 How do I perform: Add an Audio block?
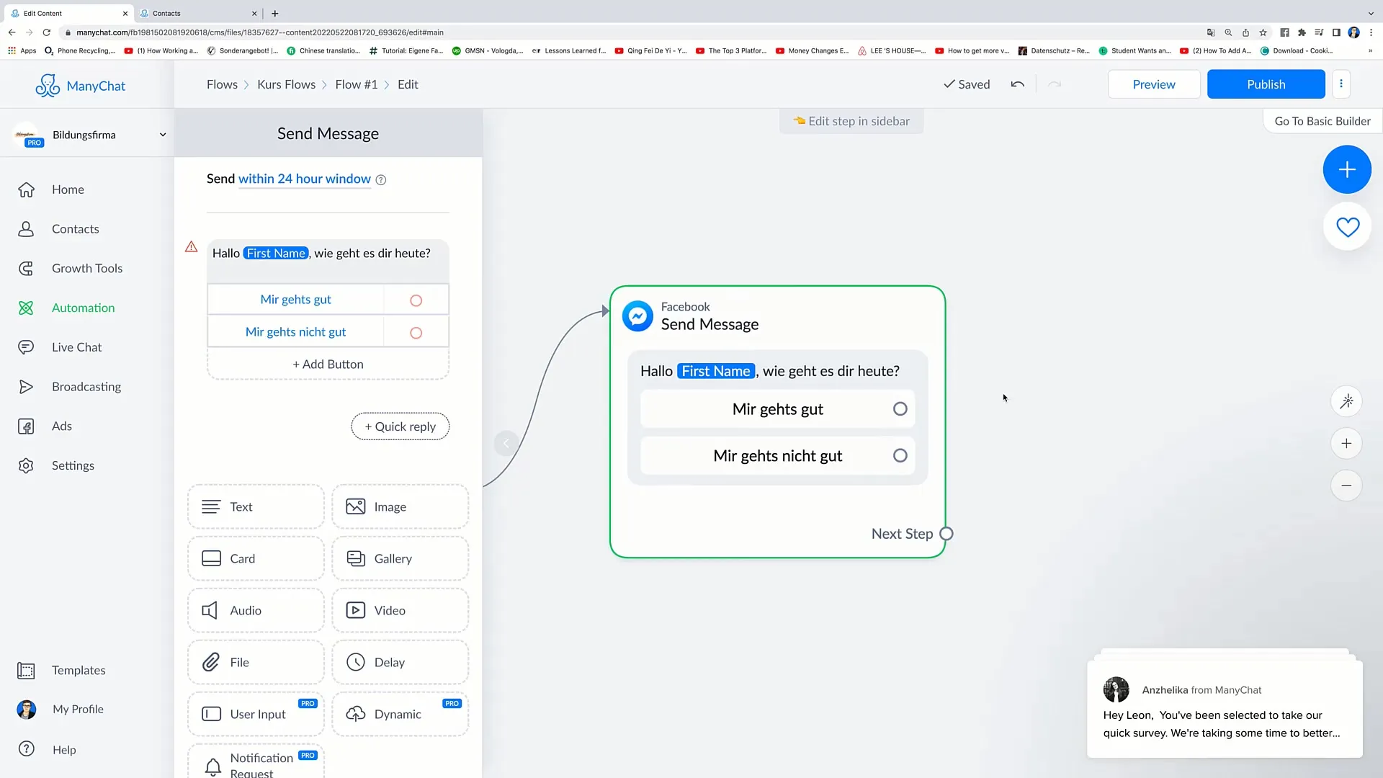[256, 611]
